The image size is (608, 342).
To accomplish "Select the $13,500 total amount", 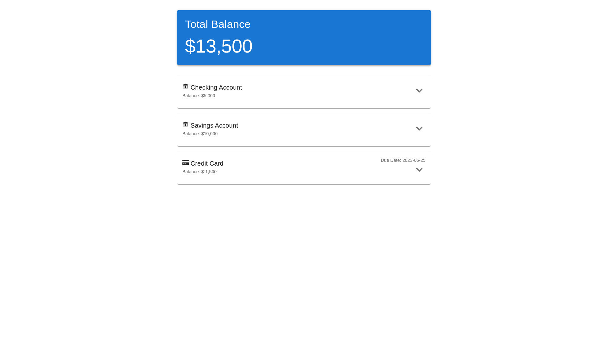I will (218, 46).
